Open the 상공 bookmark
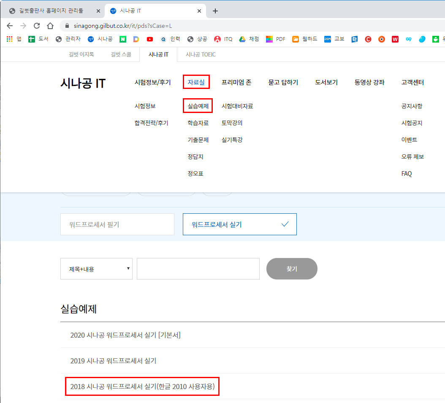This screenshot has width=445, height=403. 197,39
